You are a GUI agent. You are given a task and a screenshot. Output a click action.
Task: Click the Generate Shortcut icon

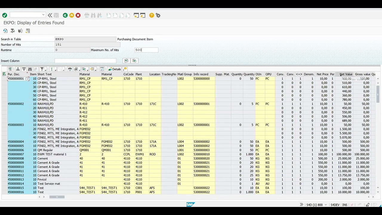tap(143, 15)
